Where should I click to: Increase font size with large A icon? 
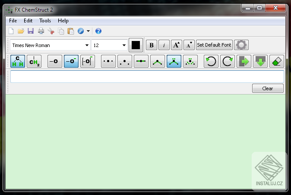176,45
